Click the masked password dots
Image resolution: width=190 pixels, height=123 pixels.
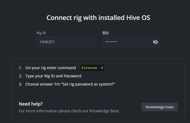[x=111, y=42]
